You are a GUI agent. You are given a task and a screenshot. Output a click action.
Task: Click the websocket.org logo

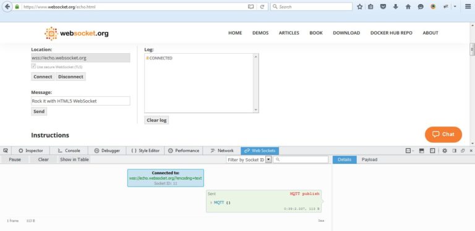(x=76, y=33)
